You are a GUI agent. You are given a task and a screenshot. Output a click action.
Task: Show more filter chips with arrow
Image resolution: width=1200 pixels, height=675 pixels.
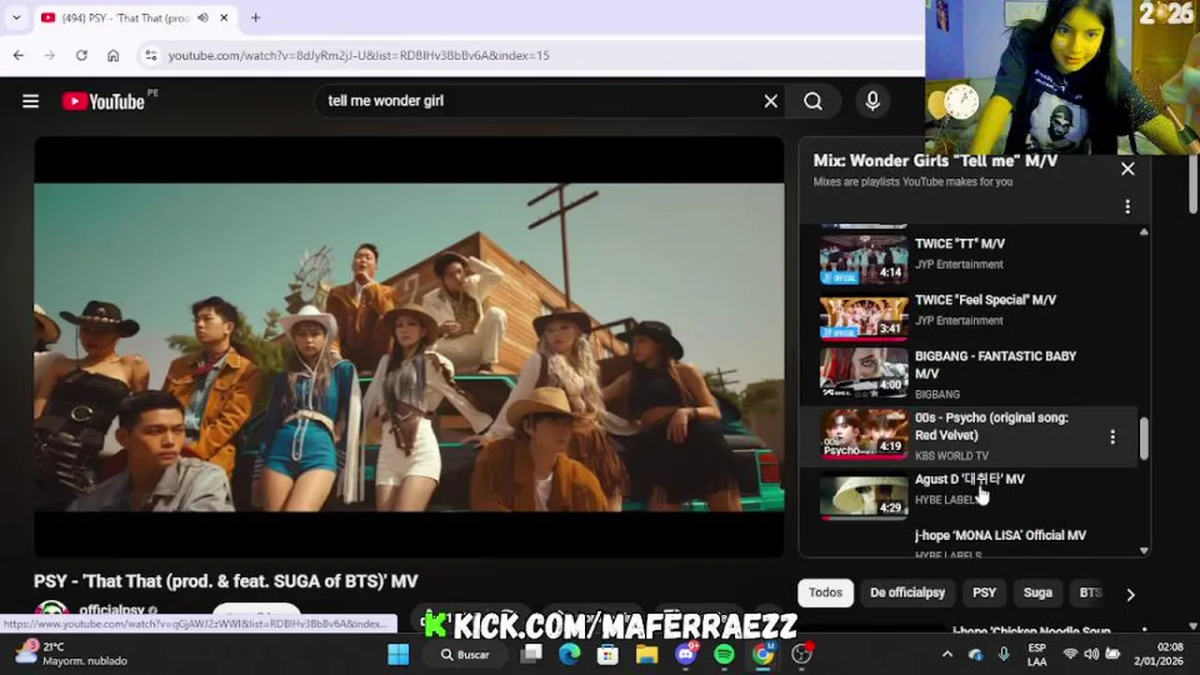point(1131,594)
